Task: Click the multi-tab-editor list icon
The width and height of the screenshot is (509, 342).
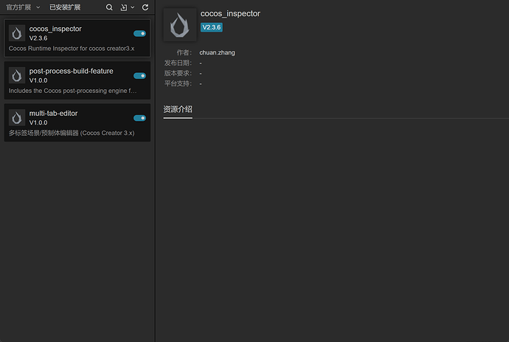Action: point(17,117)
